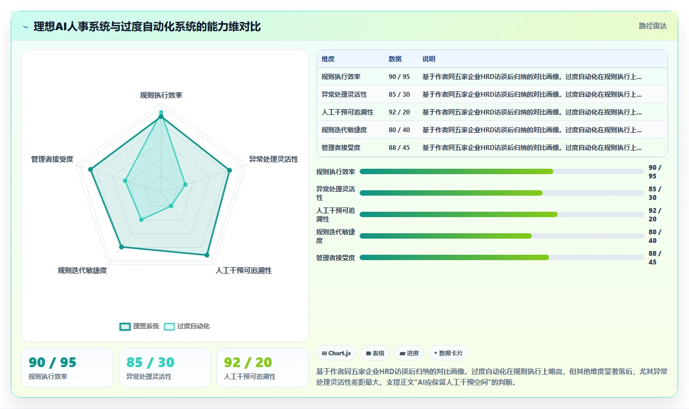
Task: Click the 规则执行效率 radar axis label
Action: point(161,95)
